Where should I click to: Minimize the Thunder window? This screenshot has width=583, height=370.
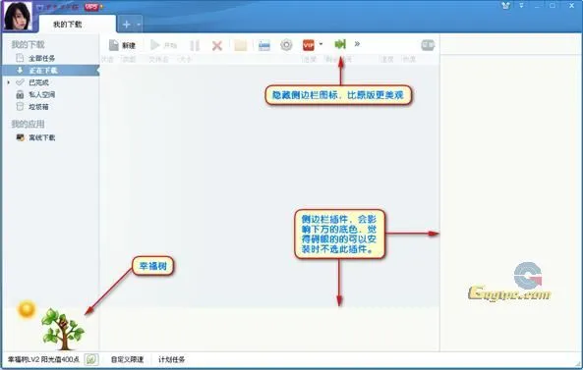pyautogui.click(x=538, y=6)
